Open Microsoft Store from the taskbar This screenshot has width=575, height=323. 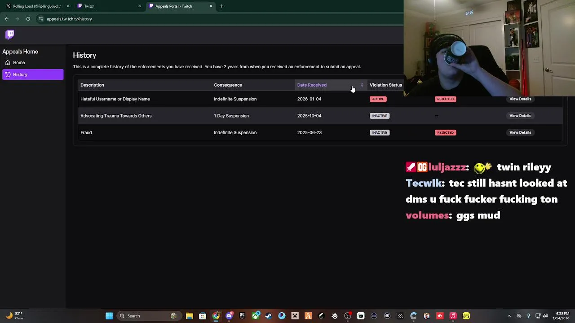[x=203, y=316]
